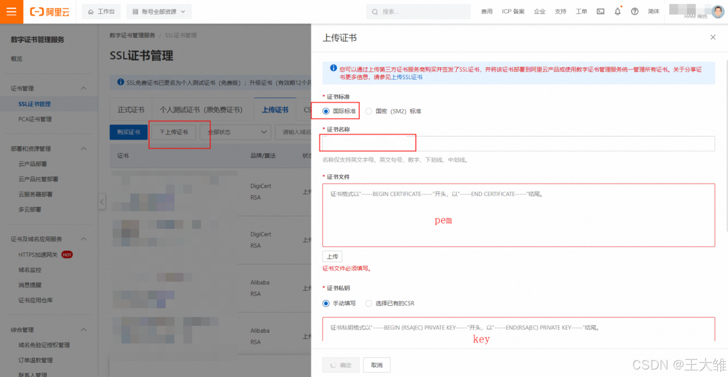728x377 pixels.
Task: Click the Alibaba Cloud logo
Action: pos(49,12)
